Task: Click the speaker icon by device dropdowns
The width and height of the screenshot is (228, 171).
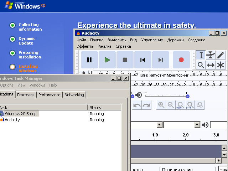Action: [x=205, y=125]
